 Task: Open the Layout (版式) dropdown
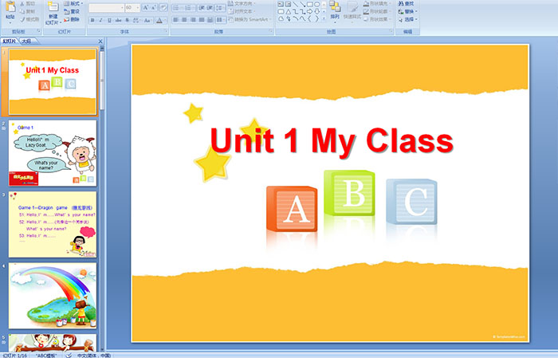tap(73, 3)
